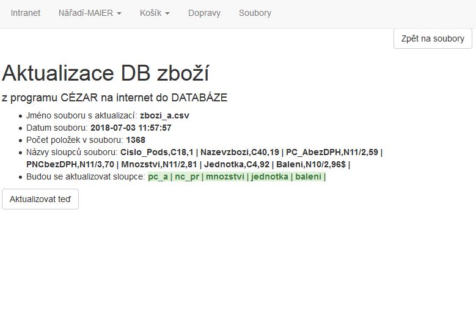
Task: Click the green highlighted pc_a column
Action: pyautogui.click(x=158, y=177)
